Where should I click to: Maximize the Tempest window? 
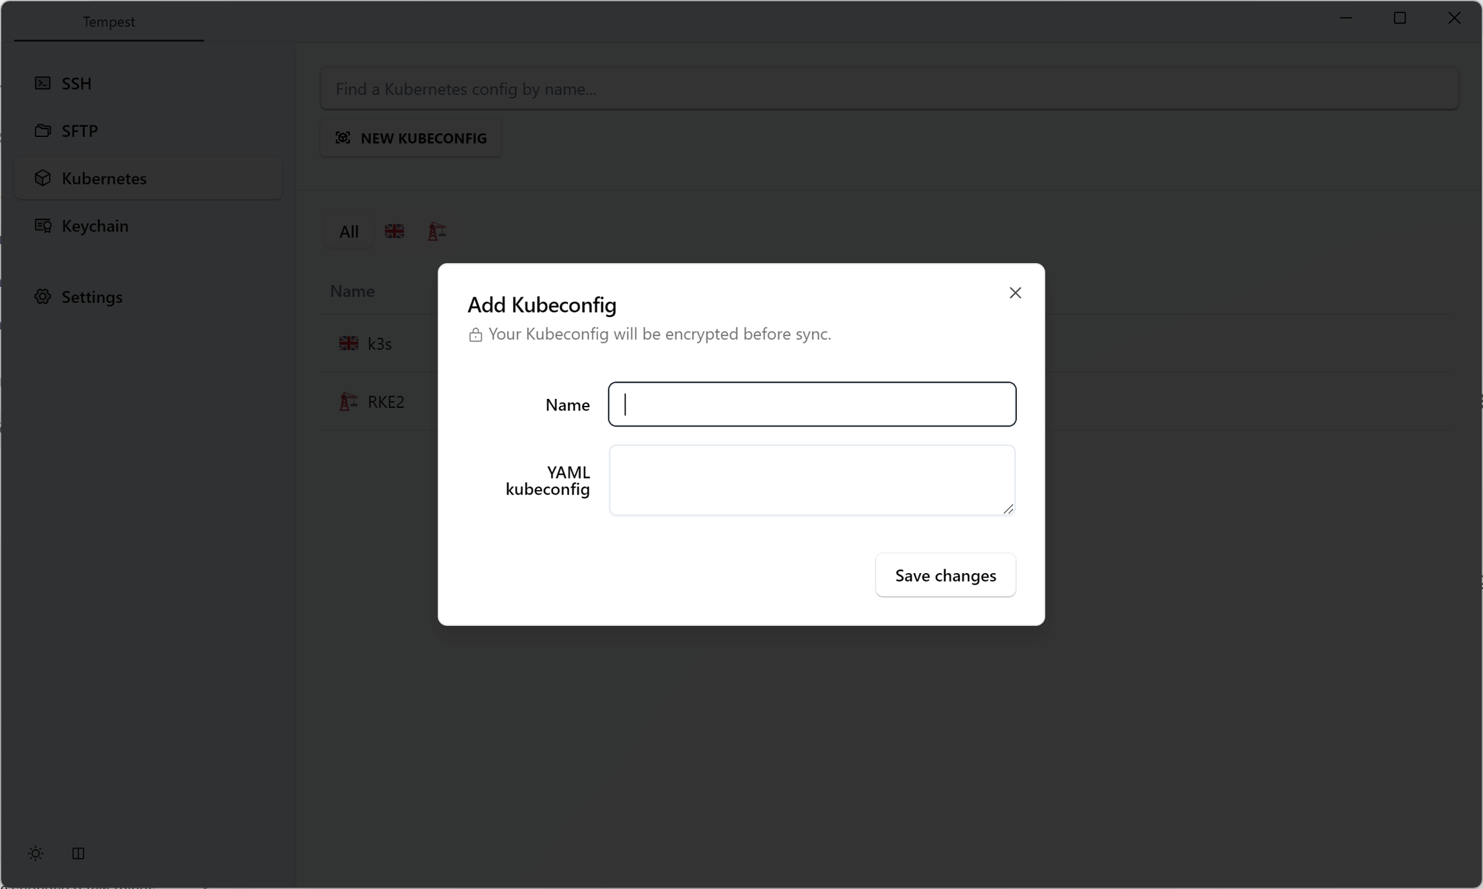click(x=1400, y=18)
